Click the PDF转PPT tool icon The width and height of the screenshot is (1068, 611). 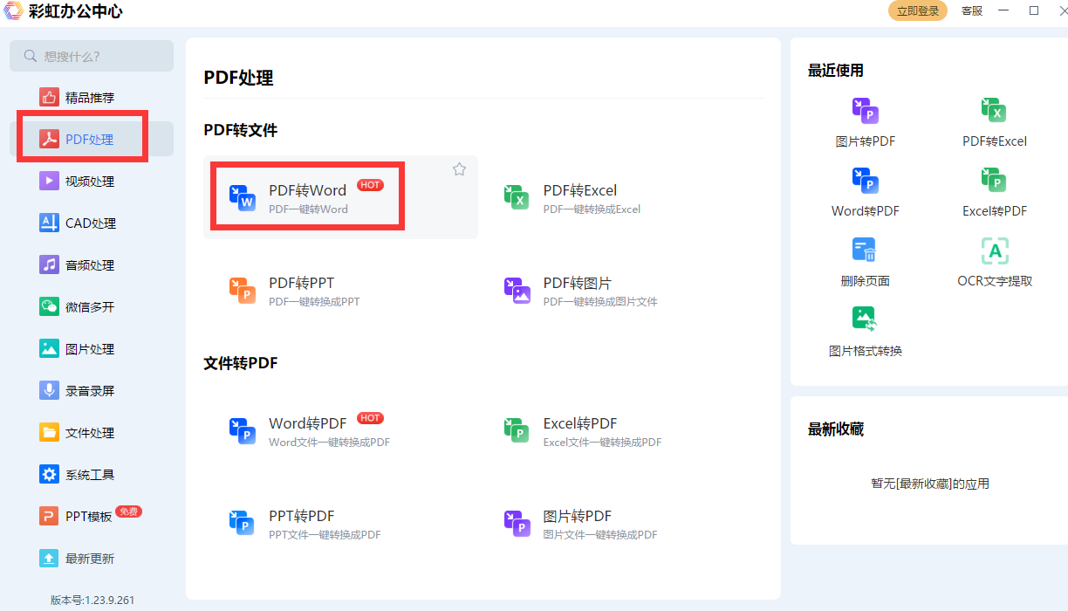[243, 291]
